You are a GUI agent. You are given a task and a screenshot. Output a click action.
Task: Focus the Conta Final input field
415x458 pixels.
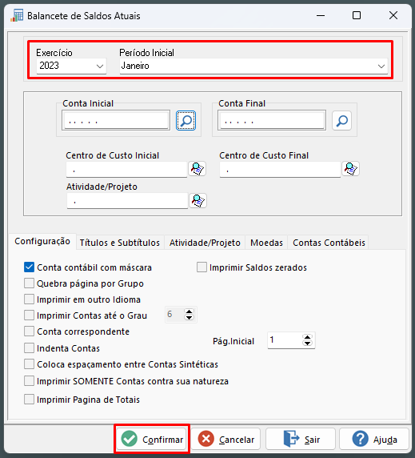click(272, 120)
